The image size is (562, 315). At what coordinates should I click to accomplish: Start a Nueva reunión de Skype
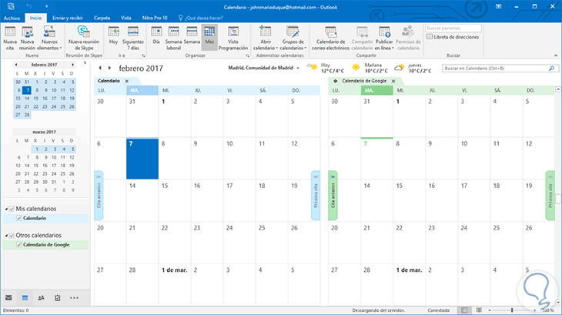(83, 39)
